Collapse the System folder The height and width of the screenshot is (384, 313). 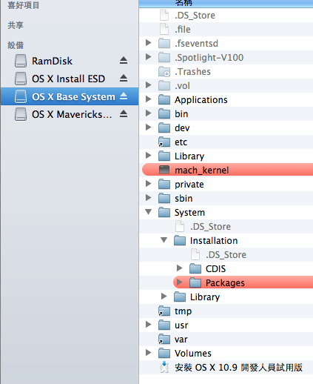click(149, 212)
